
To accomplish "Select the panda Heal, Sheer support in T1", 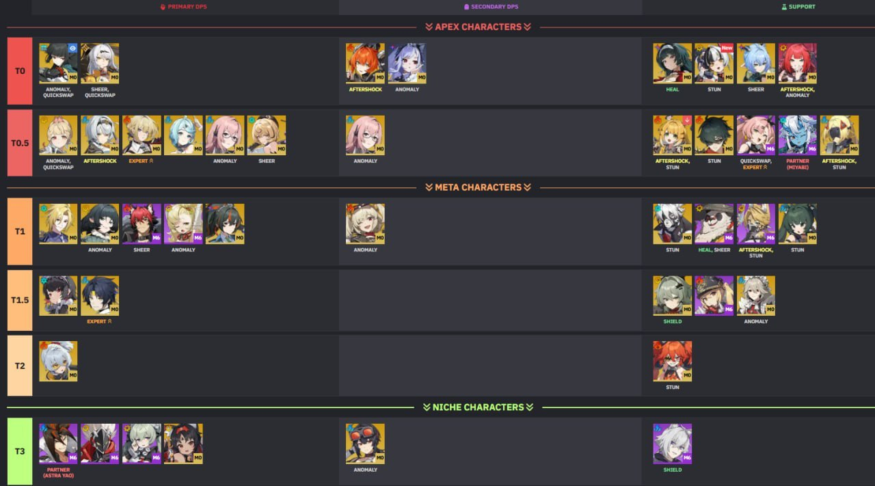I will pos(714,223).
